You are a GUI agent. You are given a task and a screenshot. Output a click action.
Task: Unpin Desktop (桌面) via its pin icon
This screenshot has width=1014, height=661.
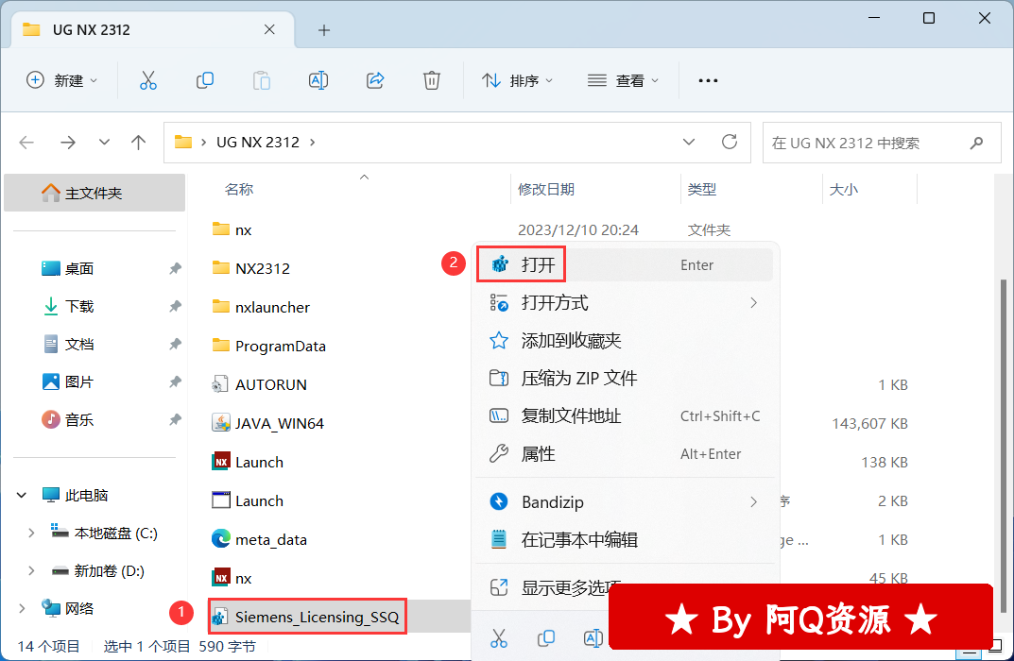pyautogui.click(x=175, y=268)
